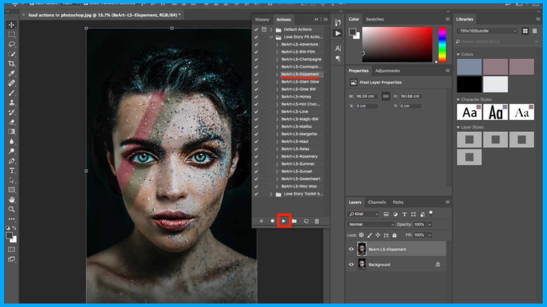Toggle visibility of BeArt-LS-Elopement layer

point(351,249)
